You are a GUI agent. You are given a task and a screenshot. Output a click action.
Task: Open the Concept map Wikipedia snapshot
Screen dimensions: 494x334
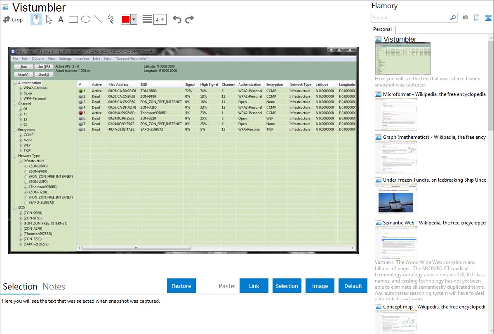[396, 322]
